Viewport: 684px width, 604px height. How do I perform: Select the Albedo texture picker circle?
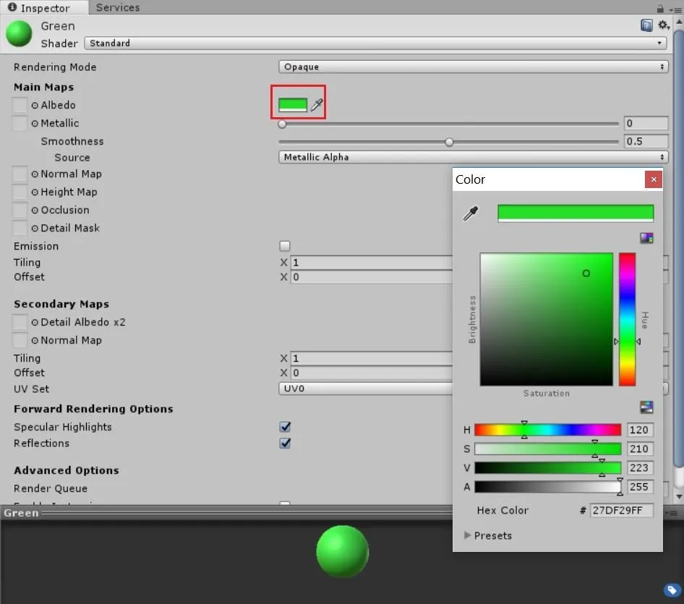35,105
